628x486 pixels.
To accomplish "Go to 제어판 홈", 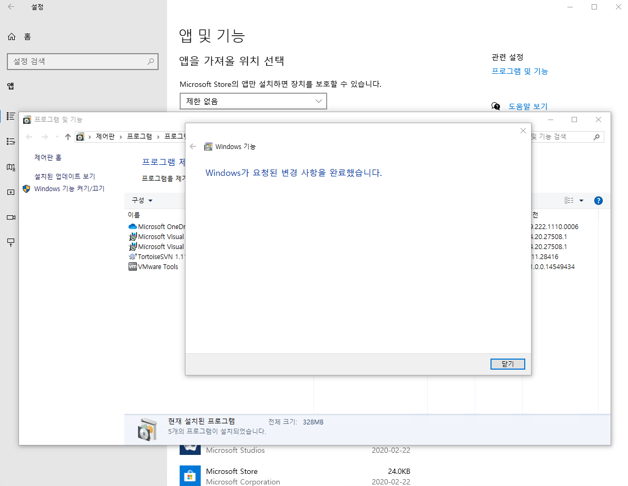I will click(47, 157).
